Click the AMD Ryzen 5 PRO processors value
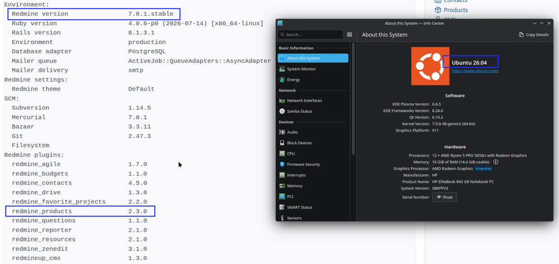The height and width of the screenshot is (264, 559). 480,155
